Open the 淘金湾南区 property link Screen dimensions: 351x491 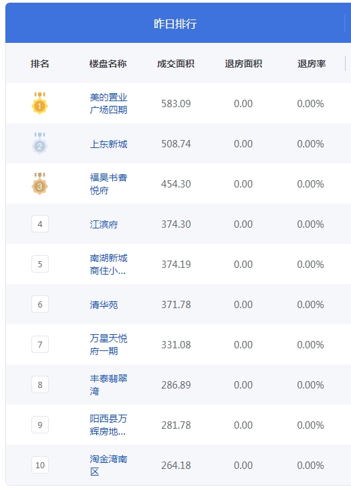108,465
